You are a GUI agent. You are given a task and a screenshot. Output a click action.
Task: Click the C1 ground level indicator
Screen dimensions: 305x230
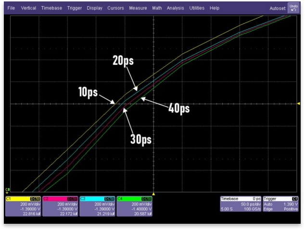(x=7, y=190)
